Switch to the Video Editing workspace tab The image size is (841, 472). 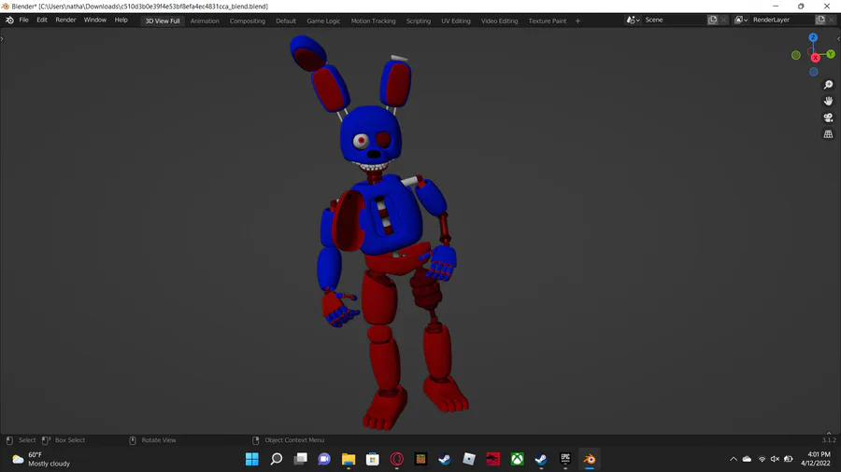pyautogui.click(x=499, y=21)
